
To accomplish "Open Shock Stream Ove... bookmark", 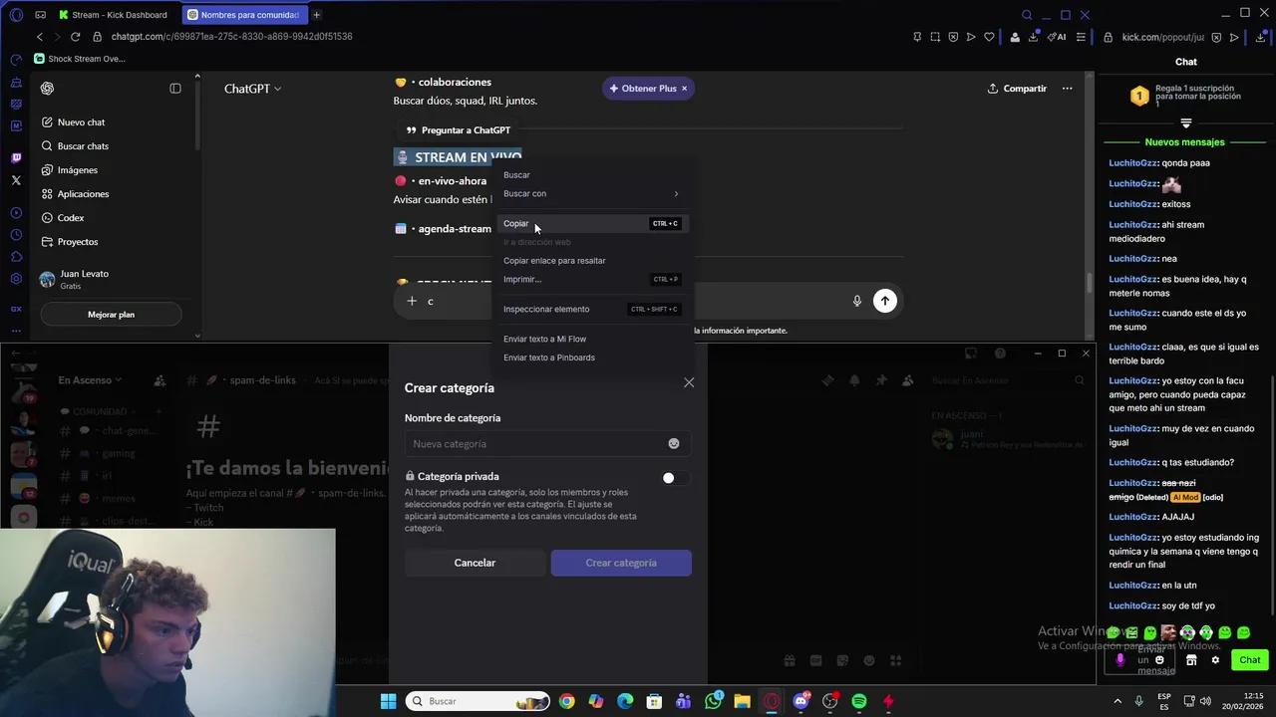I will [80, 59].
